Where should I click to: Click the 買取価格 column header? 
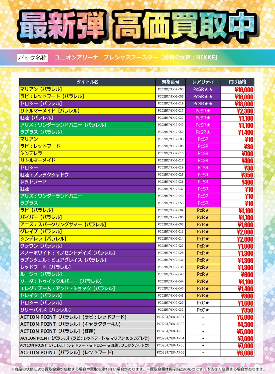[238, 82]
